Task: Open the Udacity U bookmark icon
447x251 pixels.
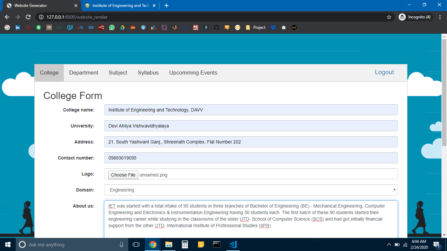Action: click(70, 27)
